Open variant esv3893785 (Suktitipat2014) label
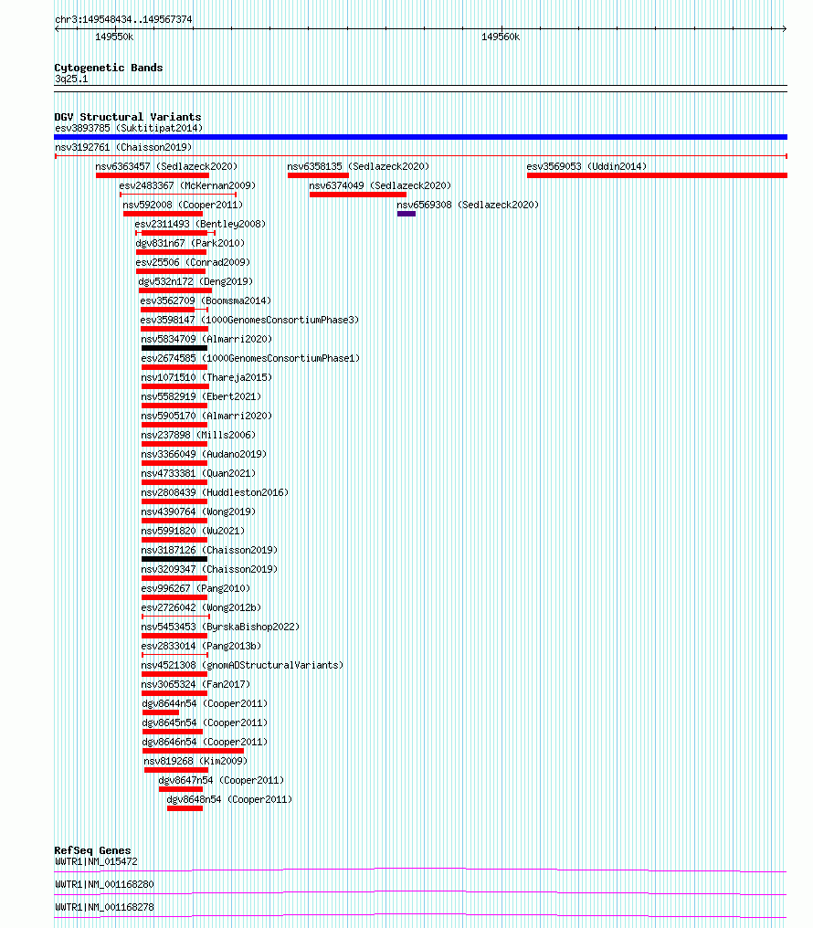813x928 pixels. click(129, 128)
